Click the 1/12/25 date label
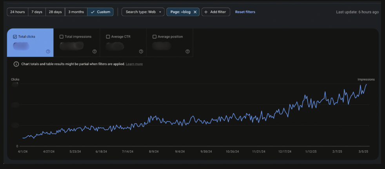This screenshot has height=169, width=385. coord(311,152)
